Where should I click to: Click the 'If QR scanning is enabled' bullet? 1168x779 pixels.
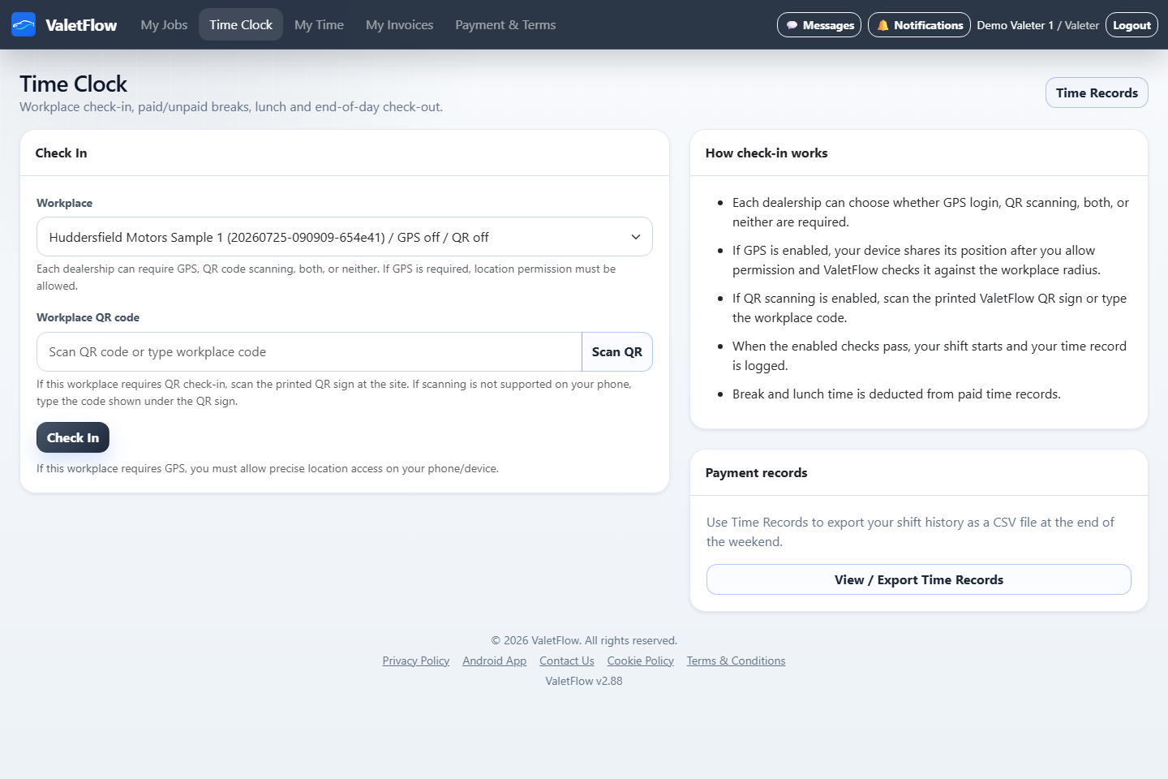[930, 308]
